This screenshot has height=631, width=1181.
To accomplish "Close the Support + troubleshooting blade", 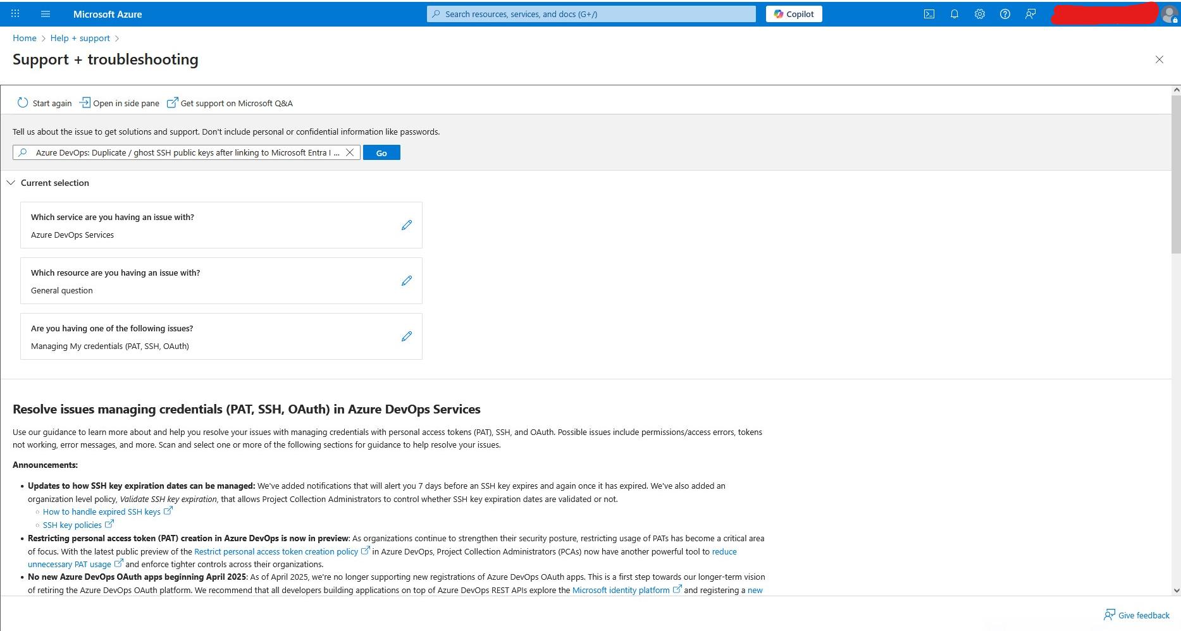I will tap(1159, 59).
